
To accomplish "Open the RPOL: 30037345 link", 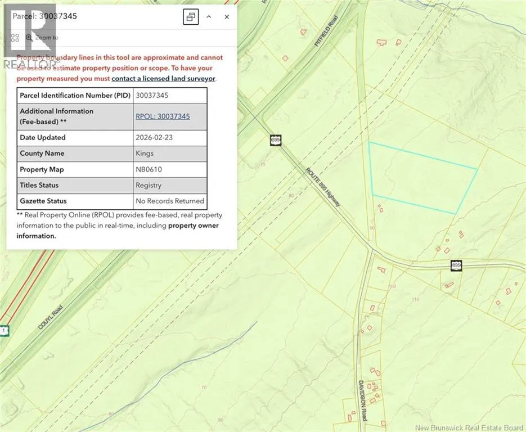I will (163, 116).
